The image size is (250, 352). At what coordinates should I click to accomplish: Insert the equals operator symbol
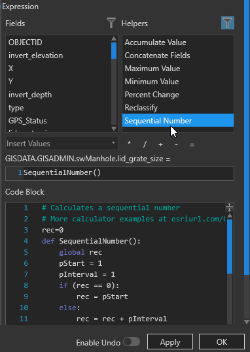coord(192,145)
